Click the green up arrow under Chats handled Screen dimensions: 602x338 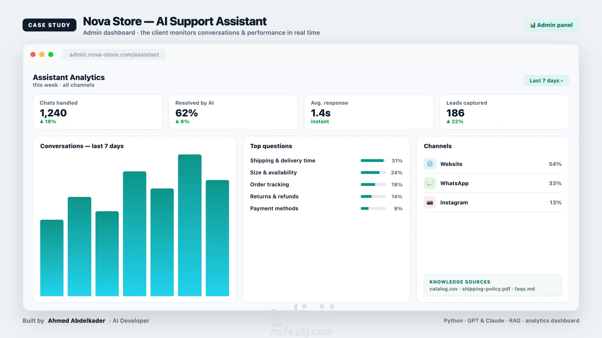coord(42,121)
